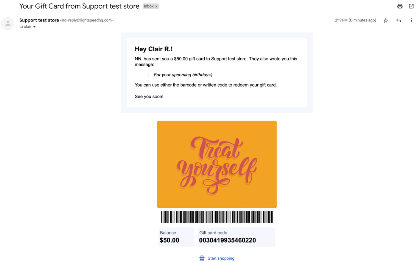Click the "Treat yourself" gift card image
This screenshot has width=417, height=262.
(217, 164)
